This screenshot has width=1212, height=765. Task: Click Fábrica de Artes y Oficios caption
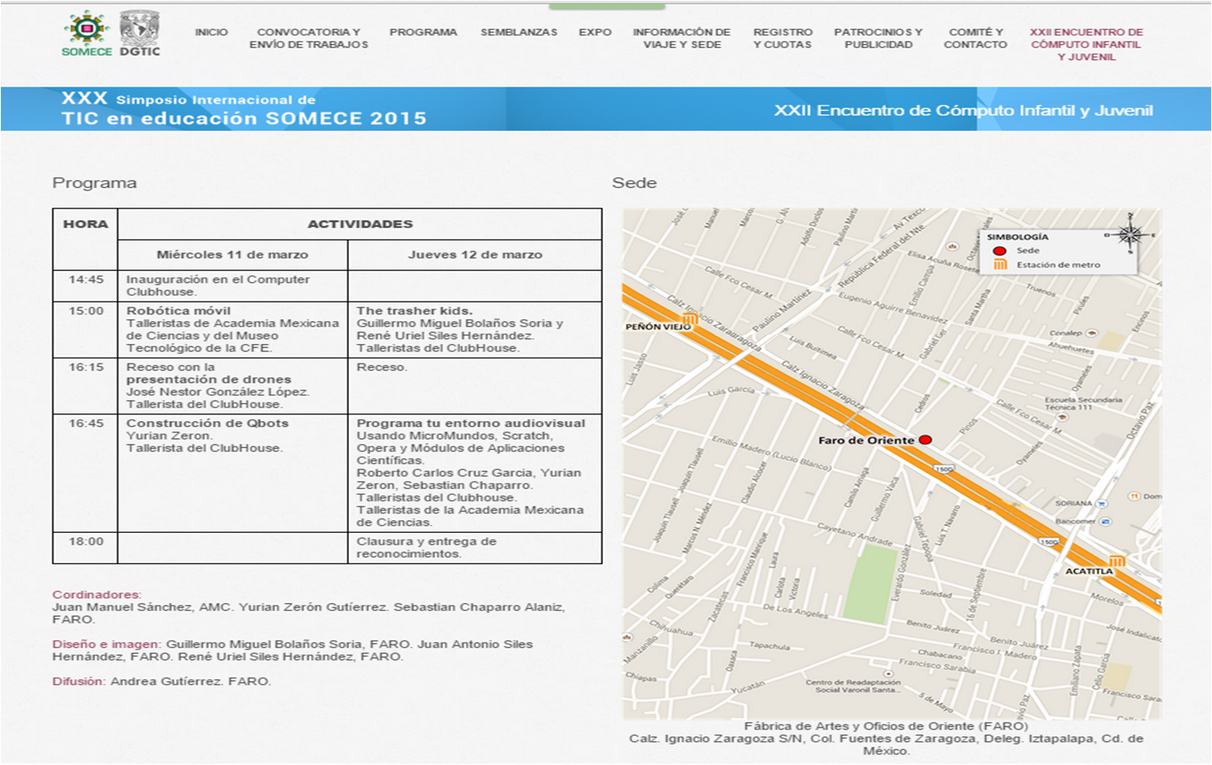[886, 726]
